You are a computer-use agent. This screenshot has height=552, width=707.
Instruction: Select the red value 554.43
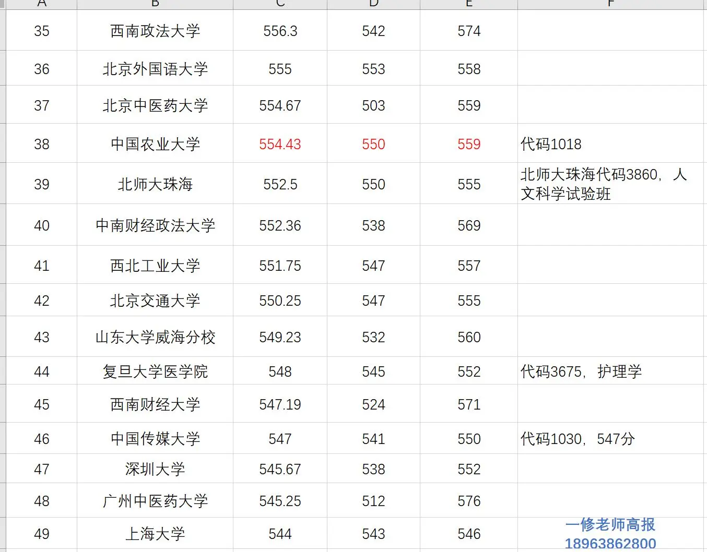coord(280,144)
